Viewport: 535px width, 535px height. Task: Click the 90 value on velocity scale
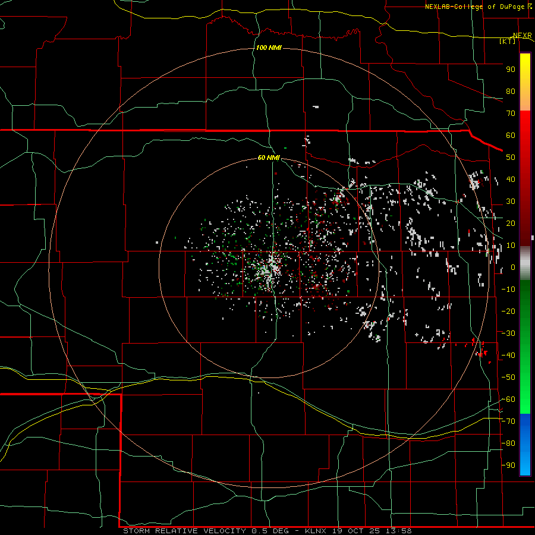coord(511,70)
